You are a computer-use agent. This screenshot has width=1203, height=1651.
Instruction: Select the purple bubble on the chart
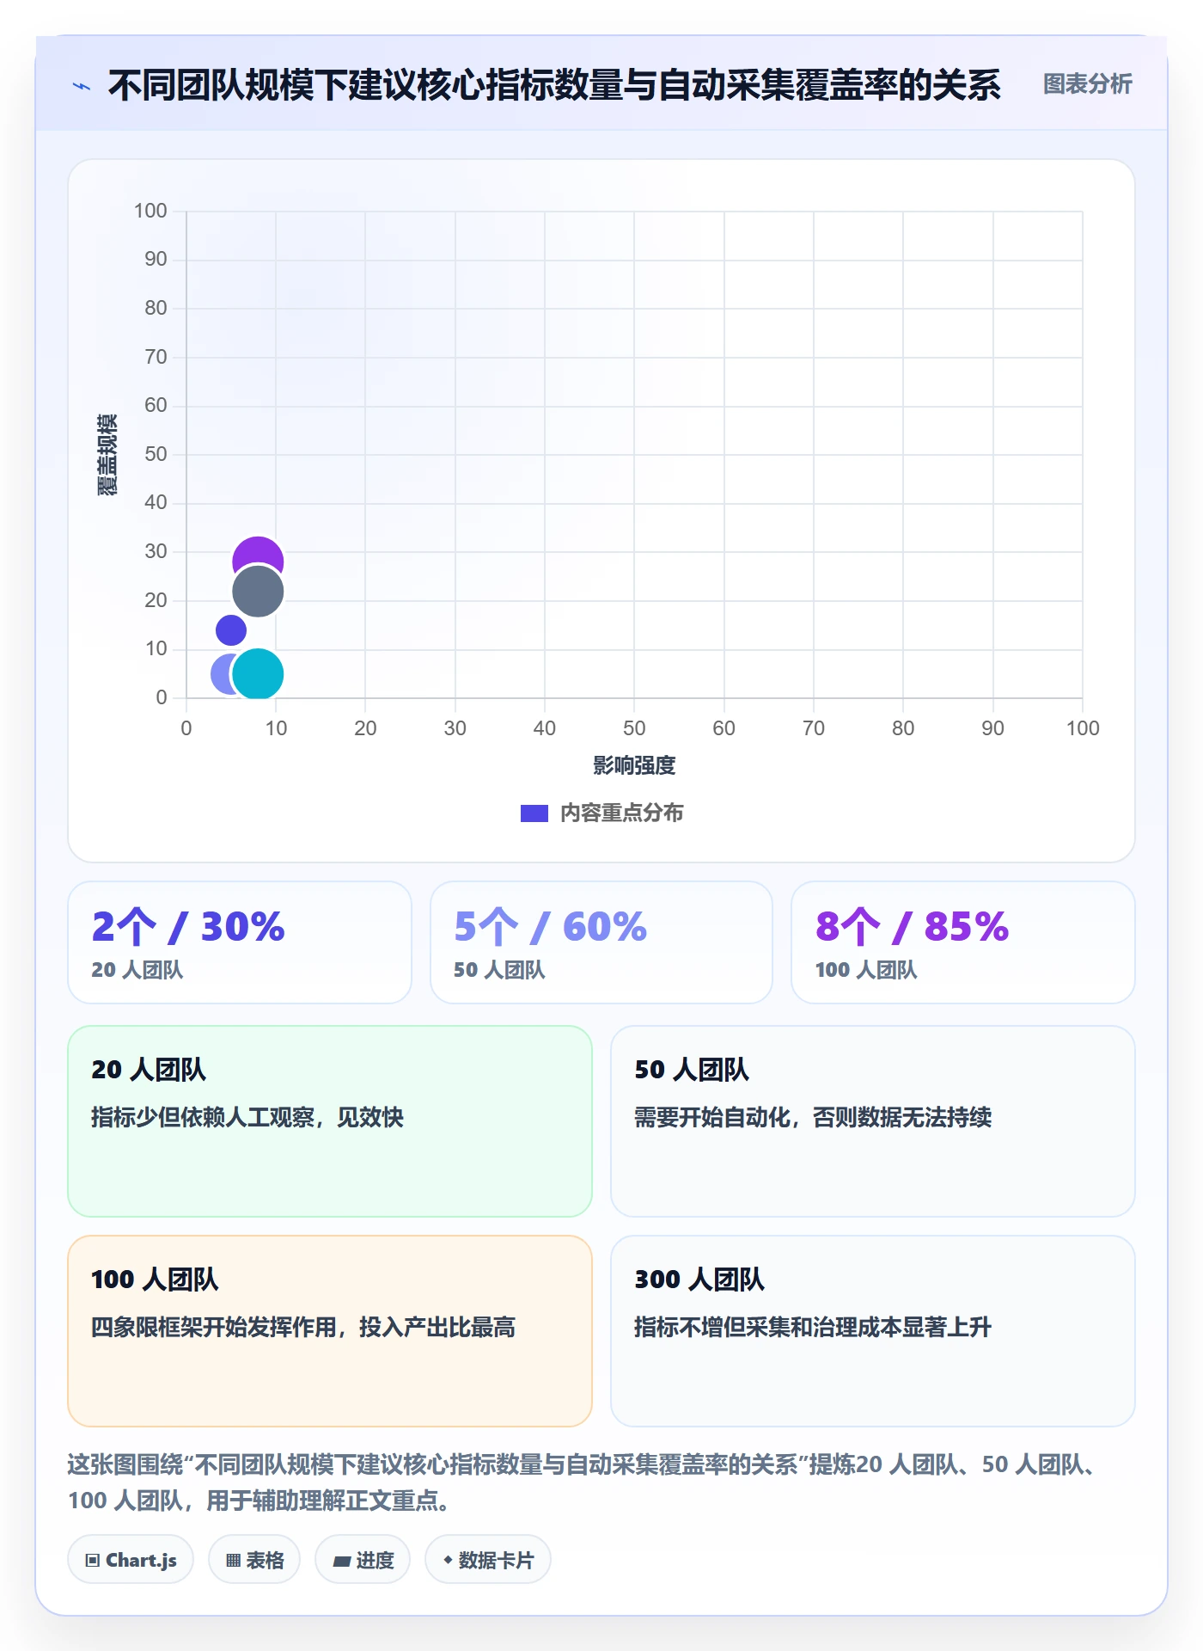point(257,552)
